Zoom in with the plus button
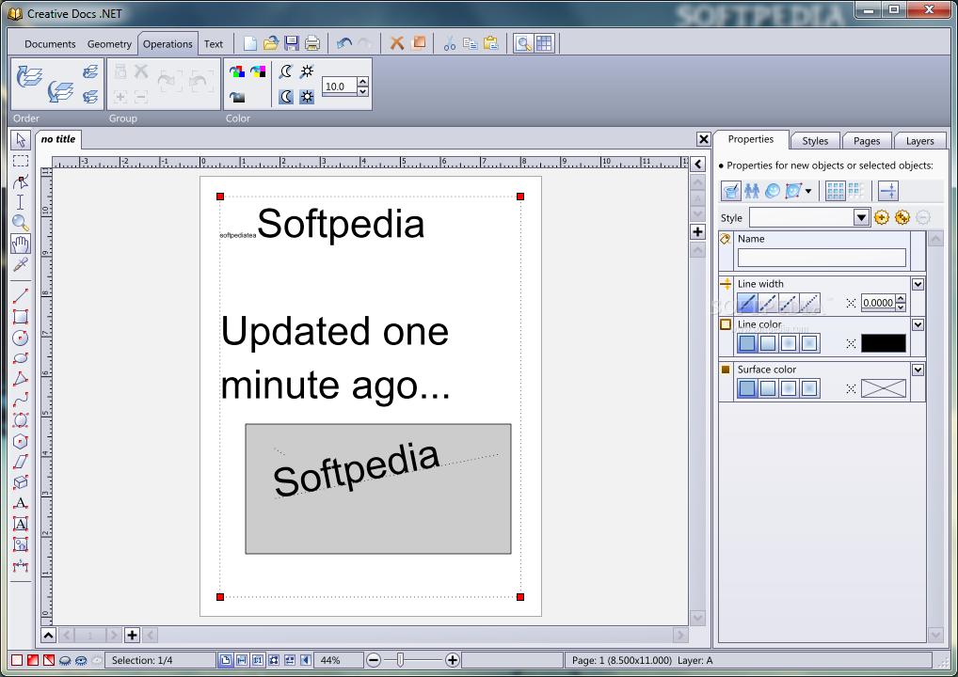 point(452,660)
